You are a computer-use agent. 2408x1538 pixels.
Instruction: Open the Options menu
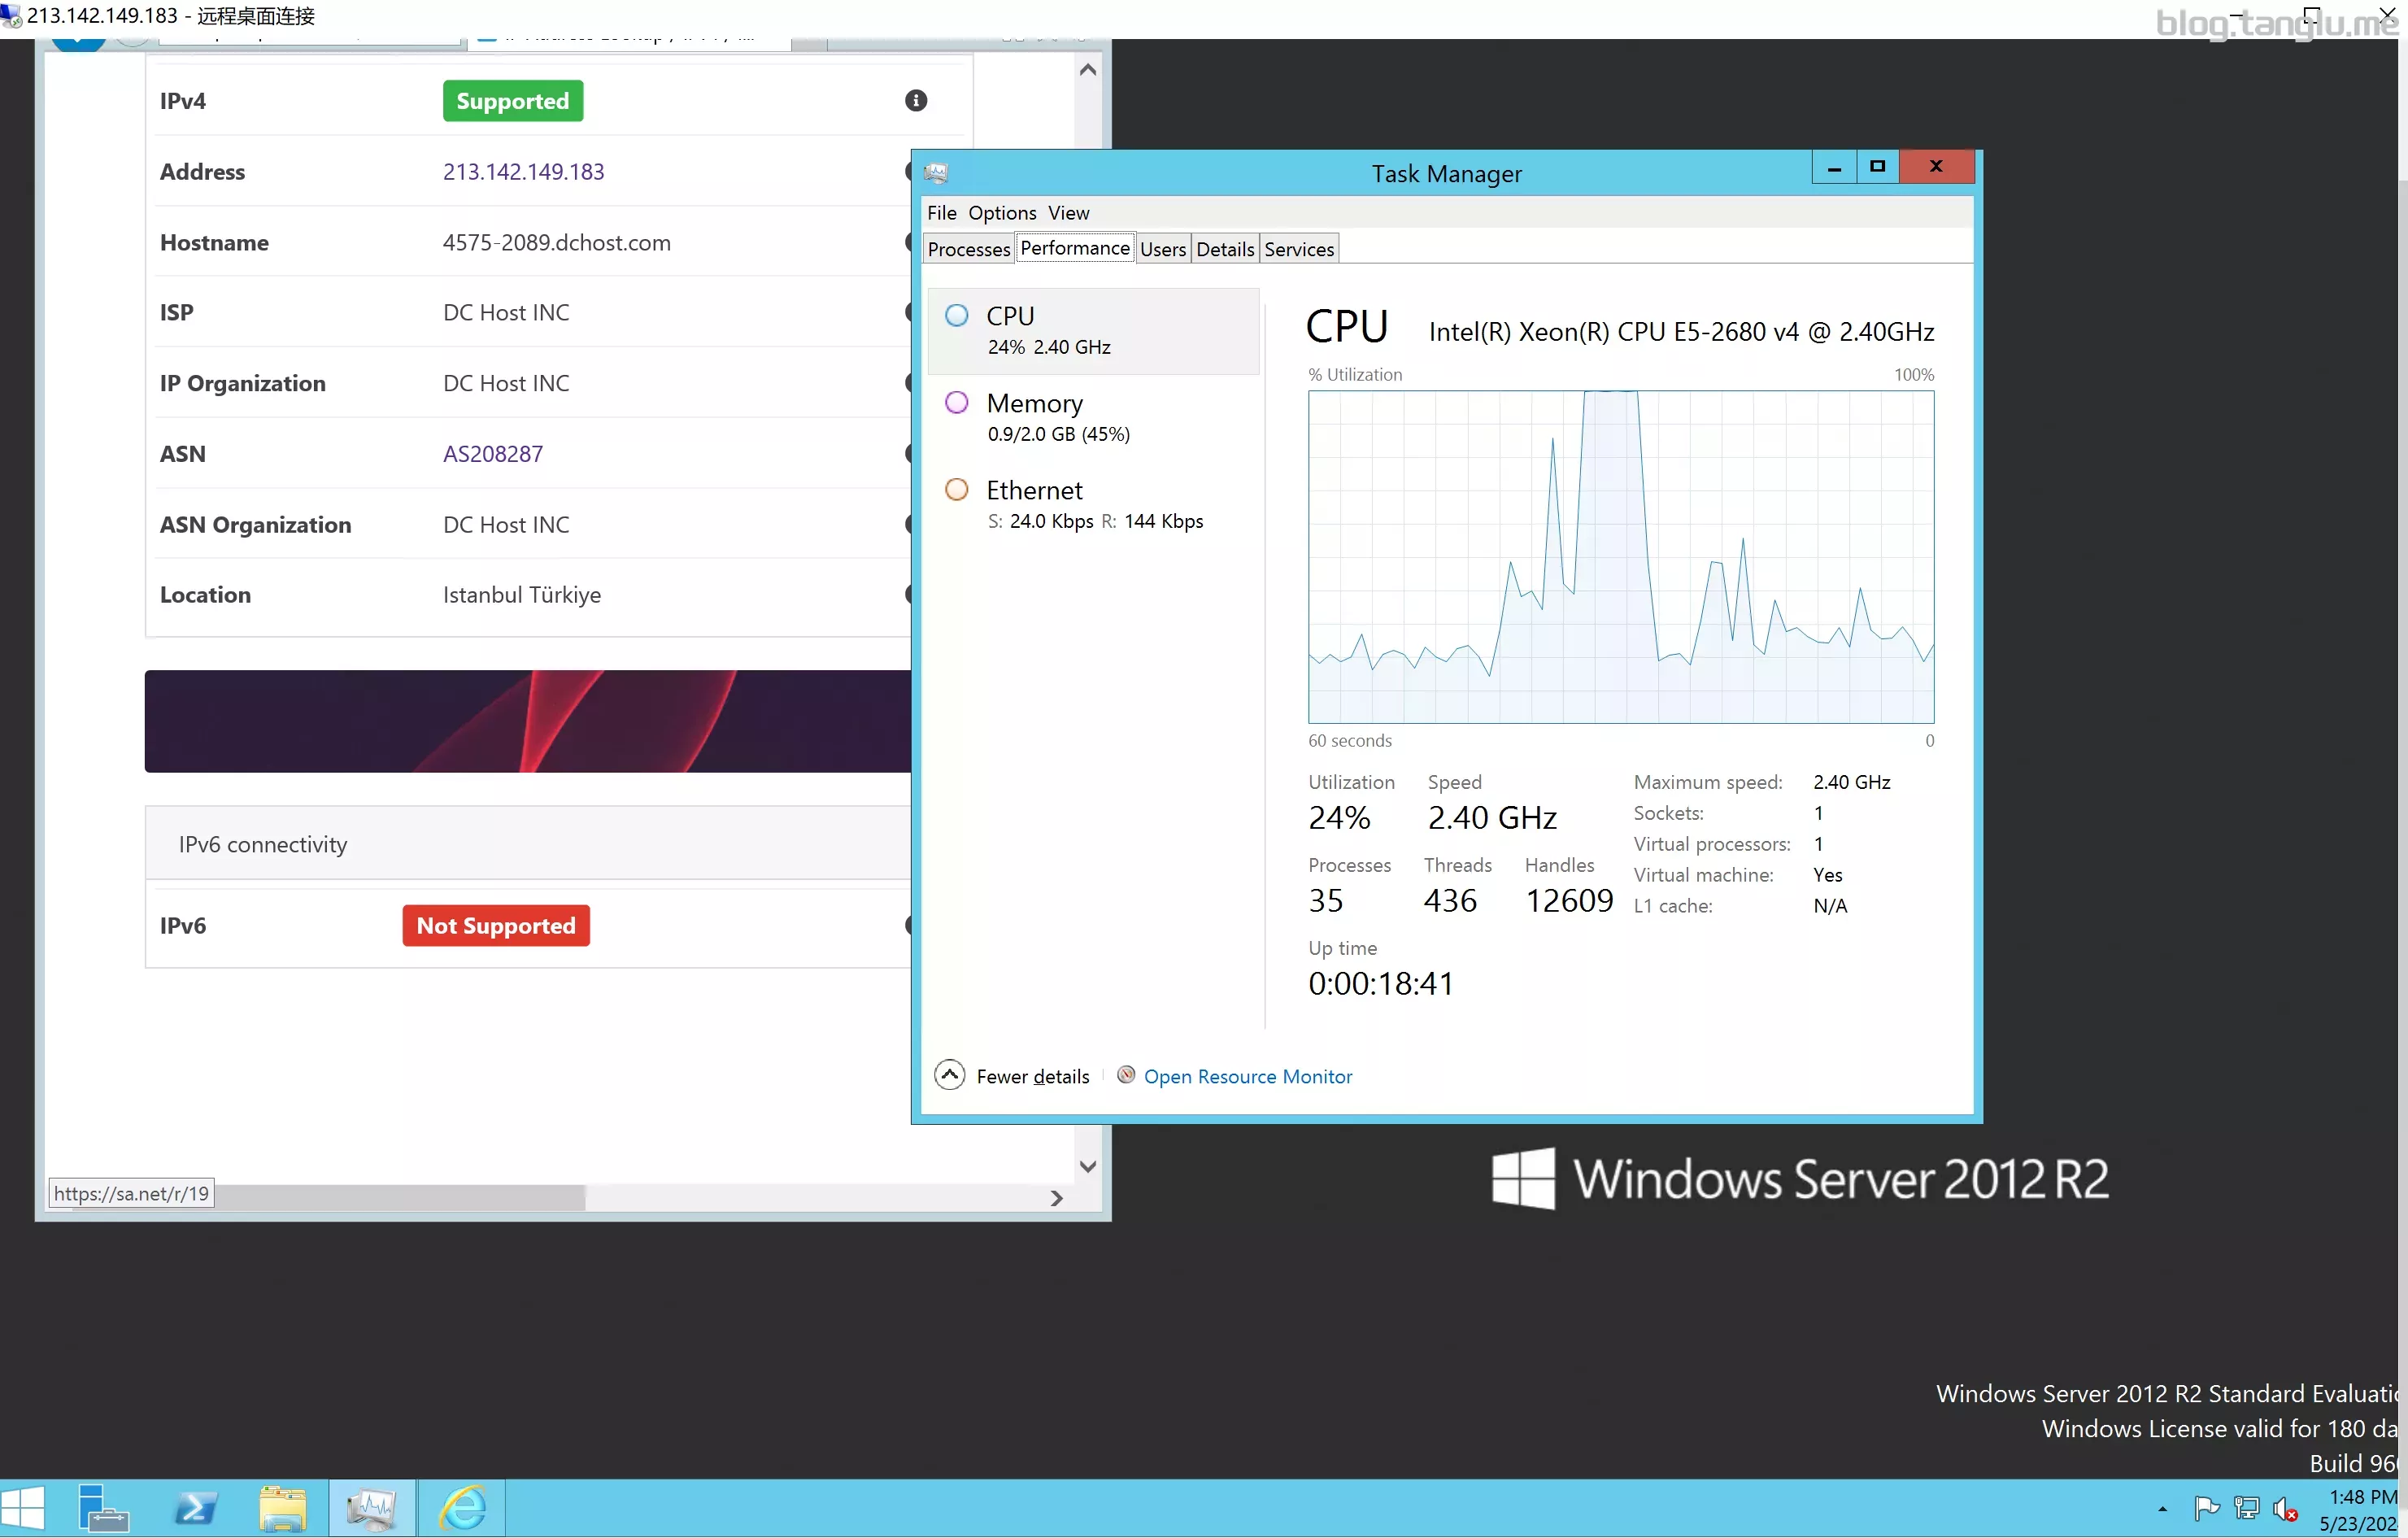[1002, 213]
